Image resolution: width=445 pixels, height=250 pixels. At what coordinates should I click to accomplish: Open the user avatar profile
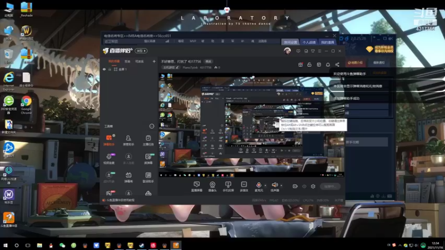click(287, 51)
